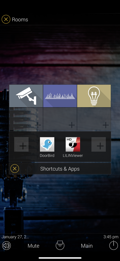Toggle Mute in the bottom bar
The image size is (120, 261).
pos(33,246)
